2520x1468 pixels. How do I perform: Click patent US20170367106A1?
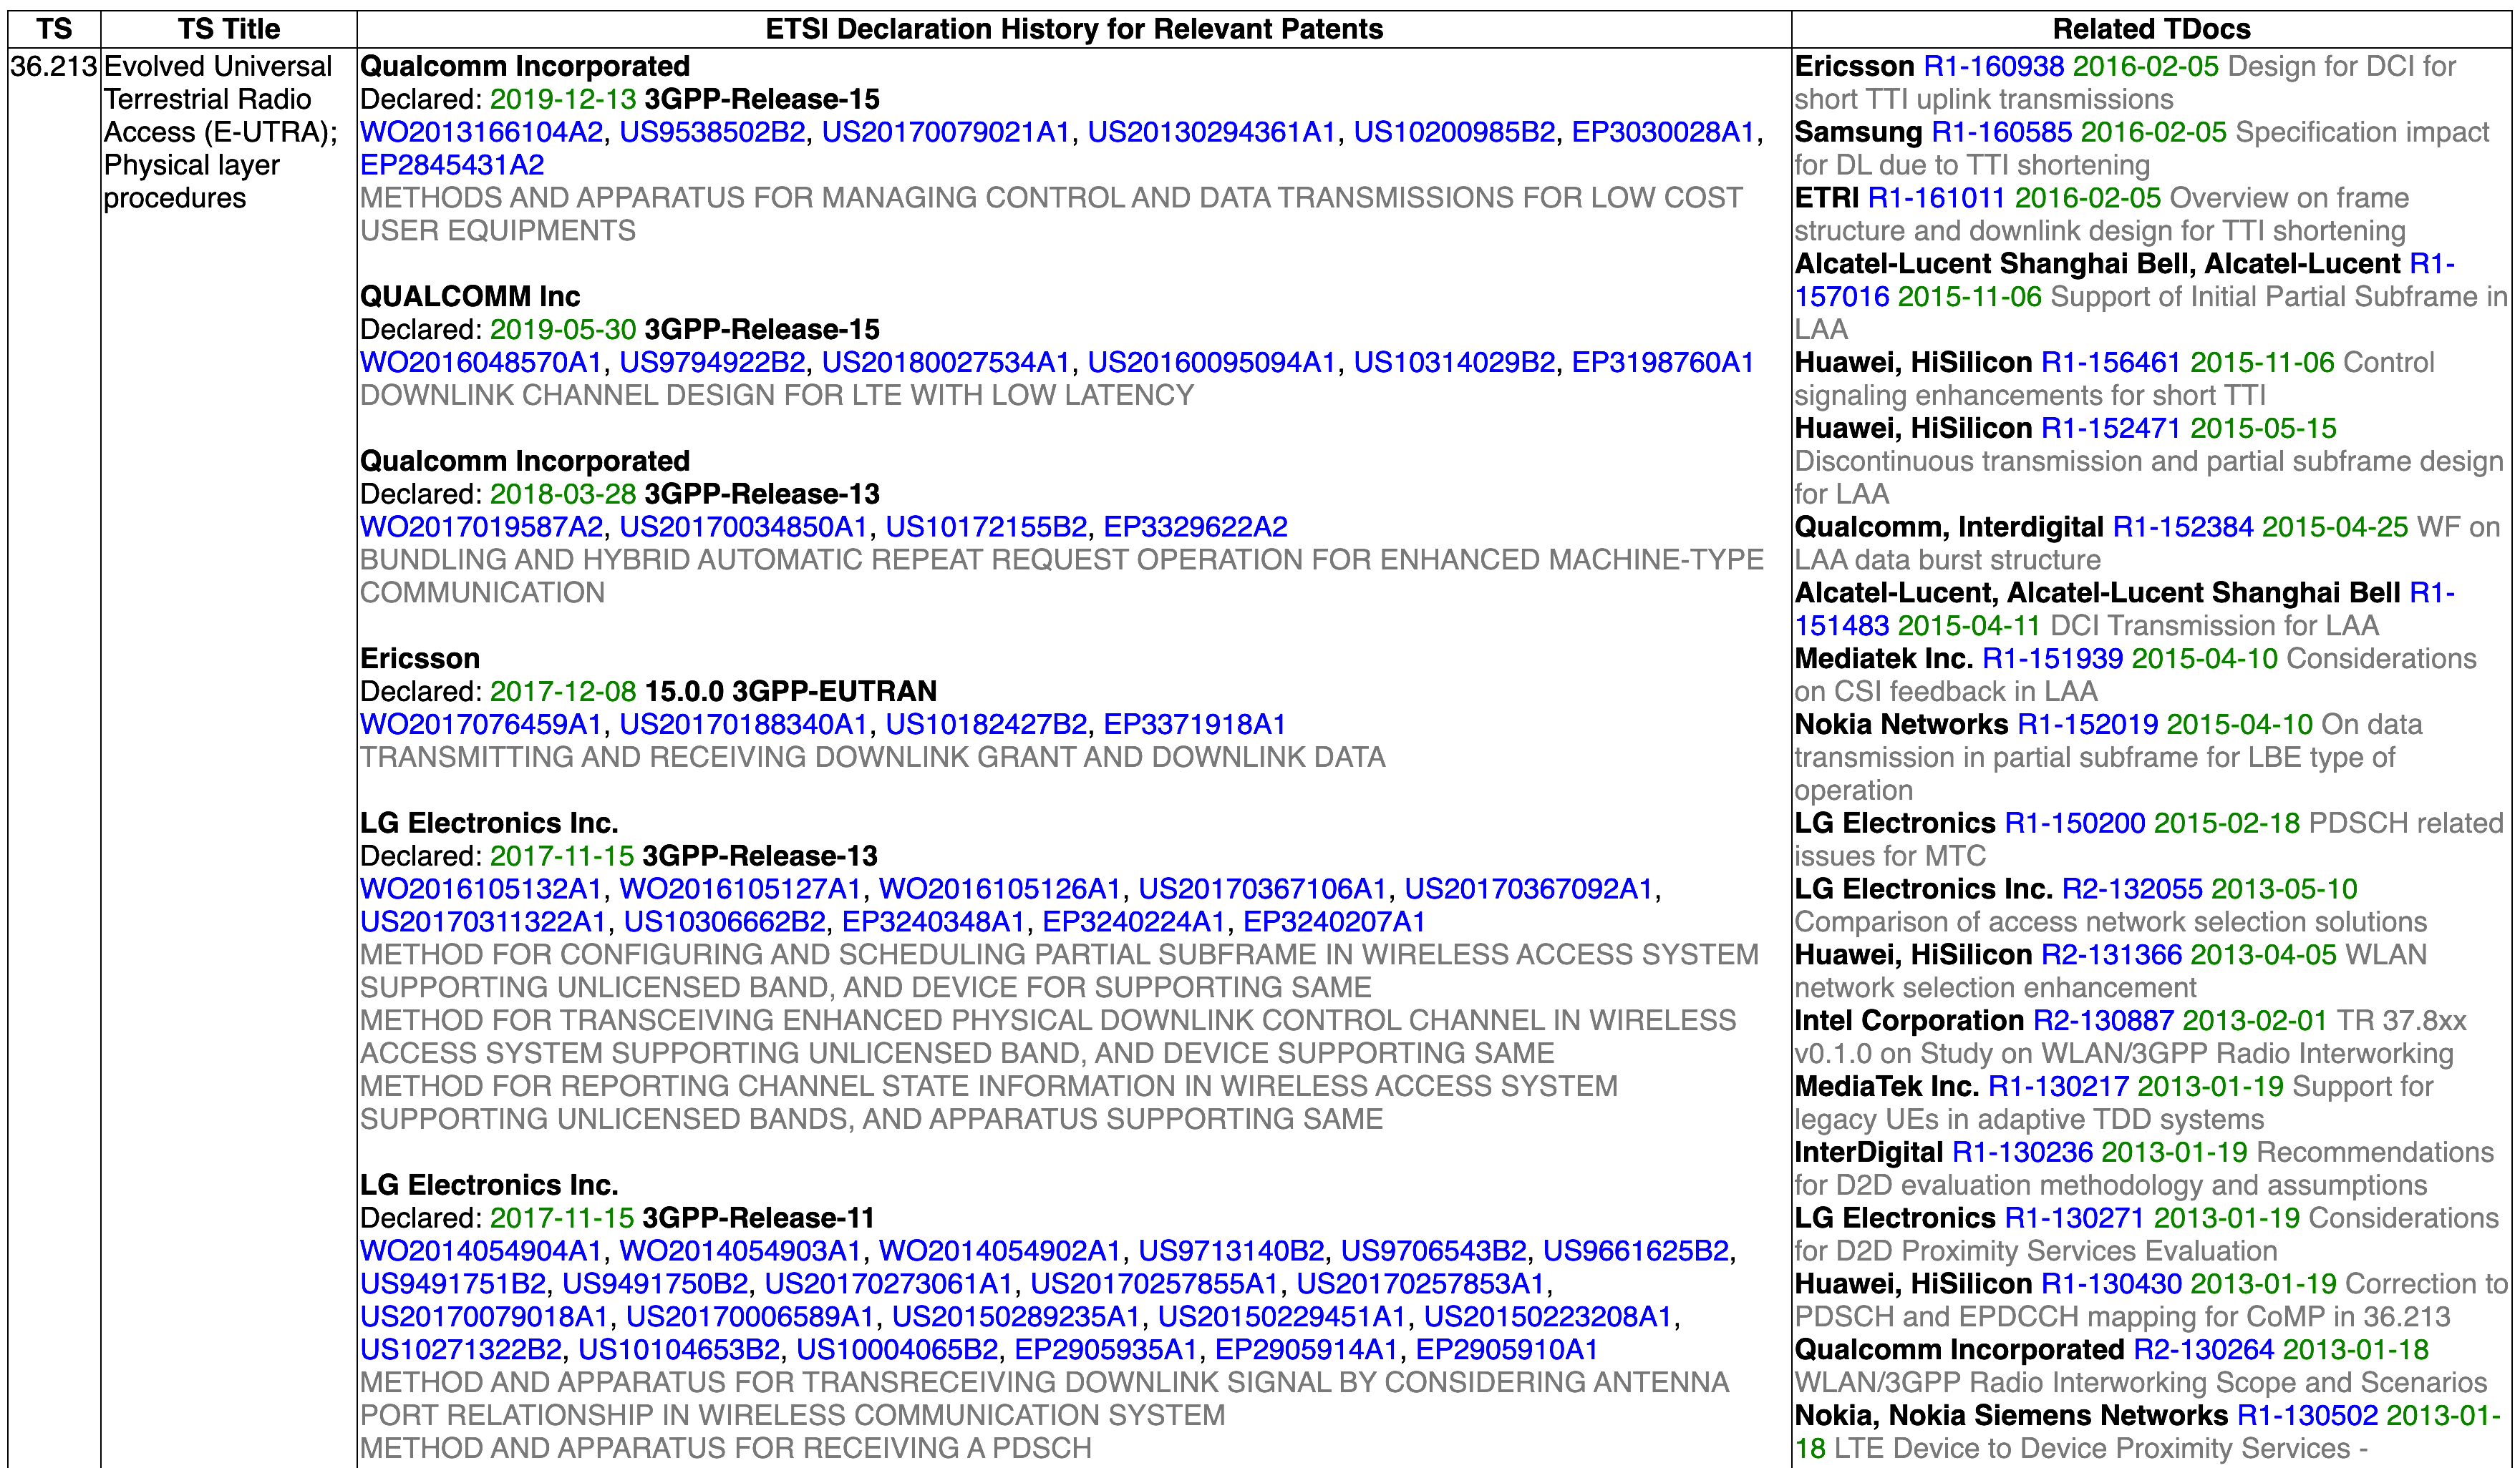coord(1263,889)
